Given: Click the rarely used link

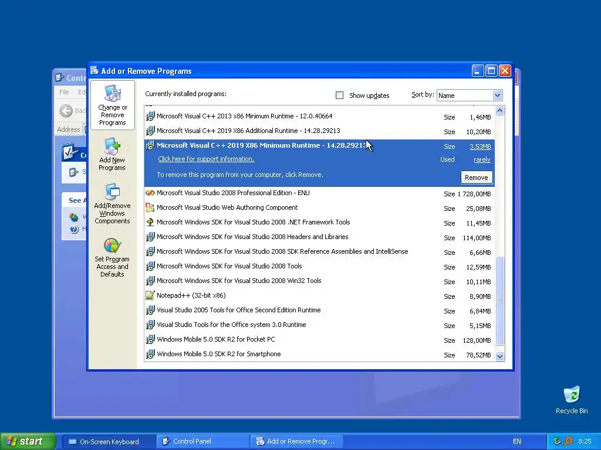Looking at the screenshot, I should [482, 159].
